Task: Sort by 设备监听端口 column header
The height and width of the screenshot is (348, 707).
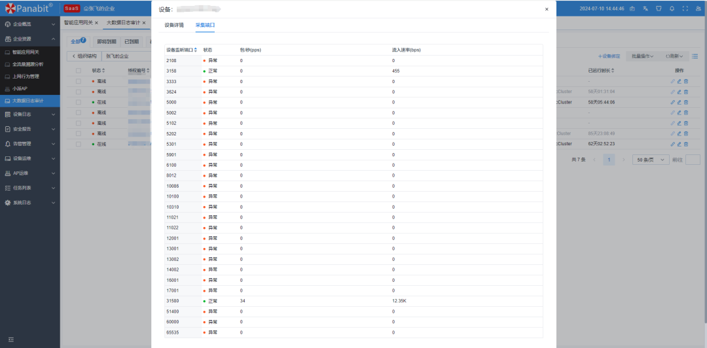Action: click(x=181, y=50)
